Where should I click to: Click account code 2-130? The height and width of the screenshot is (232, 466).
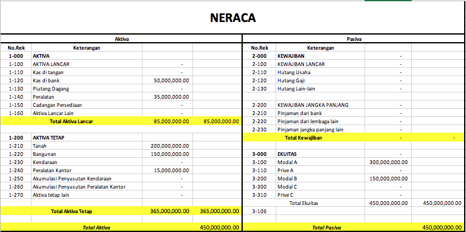(259, 89)
